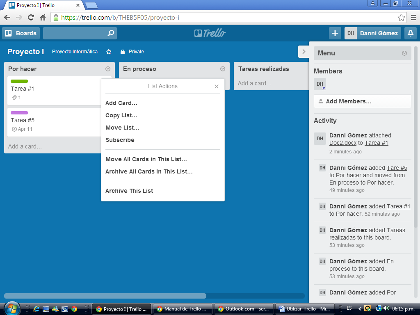Open the Menu dropdown arrow in sidebar
This screenshot has height=315, width=420.
pos(404,53)
